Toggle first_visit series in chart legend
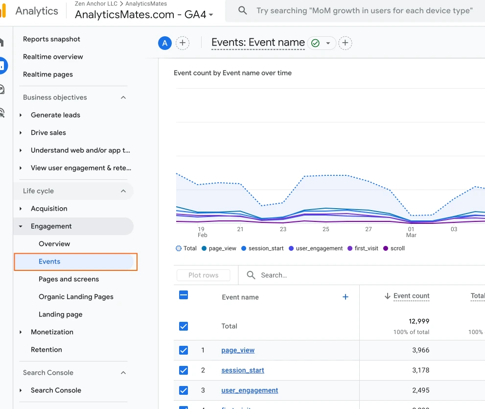This screenshot has width=485, height=409. [x=363, y=248]
